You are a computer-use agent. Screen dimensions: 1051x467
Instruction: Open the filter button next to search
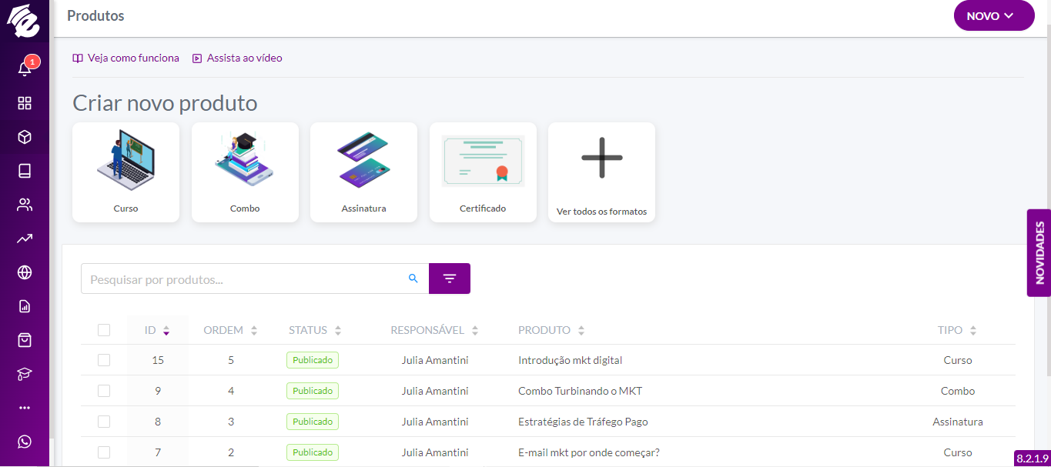pyautogui.click(x=450, y=279)
